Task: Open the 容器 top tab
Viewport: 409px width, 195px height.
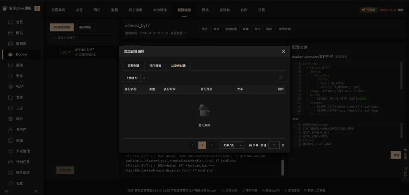Action: coord(115,10)
